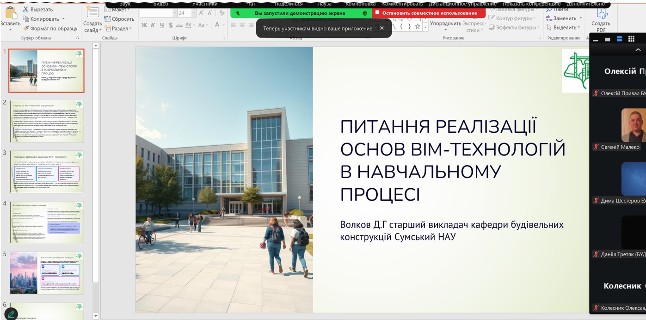Click the green pen annotation icon

[11, 314]
